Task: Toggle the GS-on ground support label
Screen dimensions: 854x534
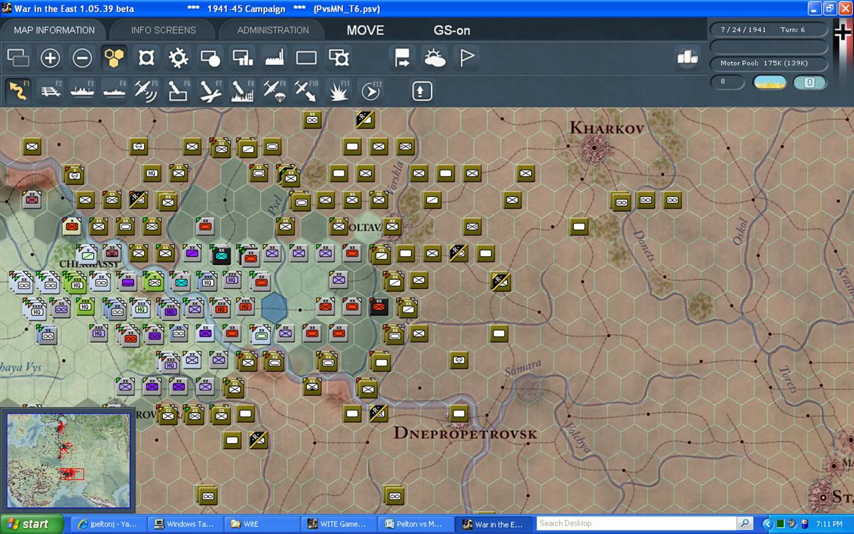Action: pyautogui.click(x=452, y=30)
